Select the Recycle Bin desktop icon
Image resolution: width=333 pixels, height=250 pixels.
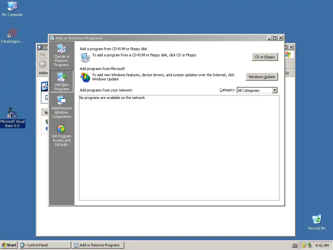tap(317, 222)
